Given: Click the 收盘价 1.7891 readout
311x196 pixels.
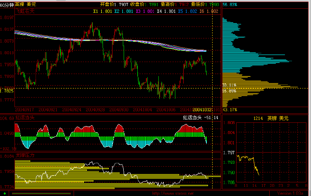Looking at the screenshot, I should coord(144,5).
